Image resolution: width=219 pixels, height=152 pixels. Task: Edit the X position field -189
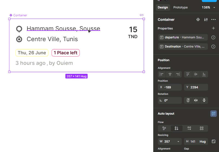point(170,87)
